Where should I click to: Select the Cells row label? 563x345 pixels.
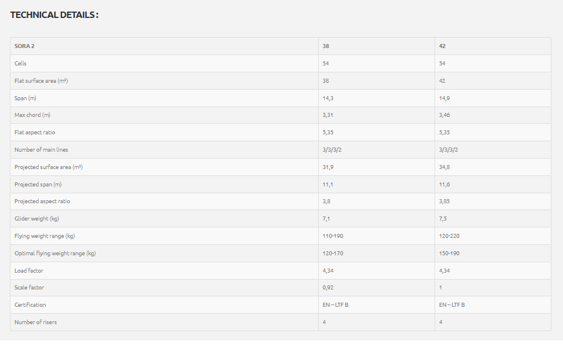(21, 64)
